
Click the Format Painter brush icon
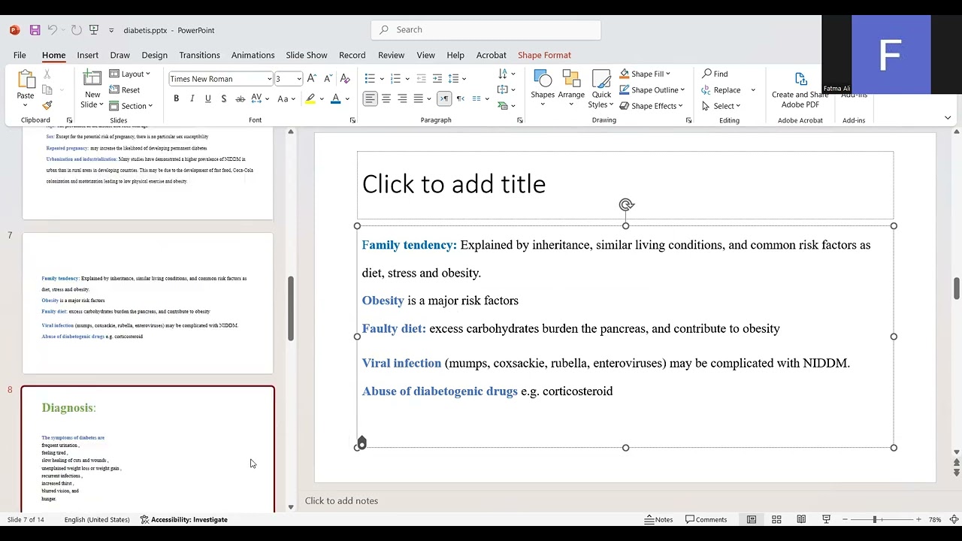click(47, 106)
